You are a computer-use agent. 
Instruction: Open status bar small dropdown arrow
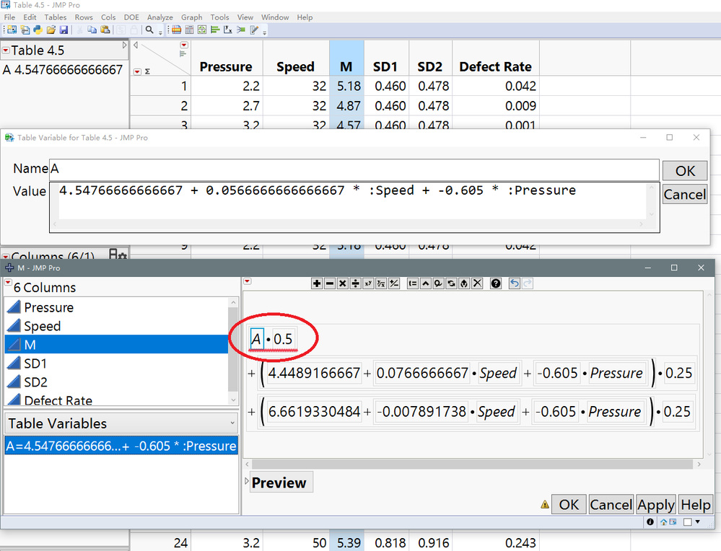tap(698, 521)
